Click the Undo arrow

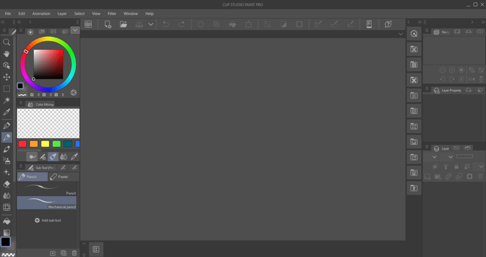[x=166, y=24]
